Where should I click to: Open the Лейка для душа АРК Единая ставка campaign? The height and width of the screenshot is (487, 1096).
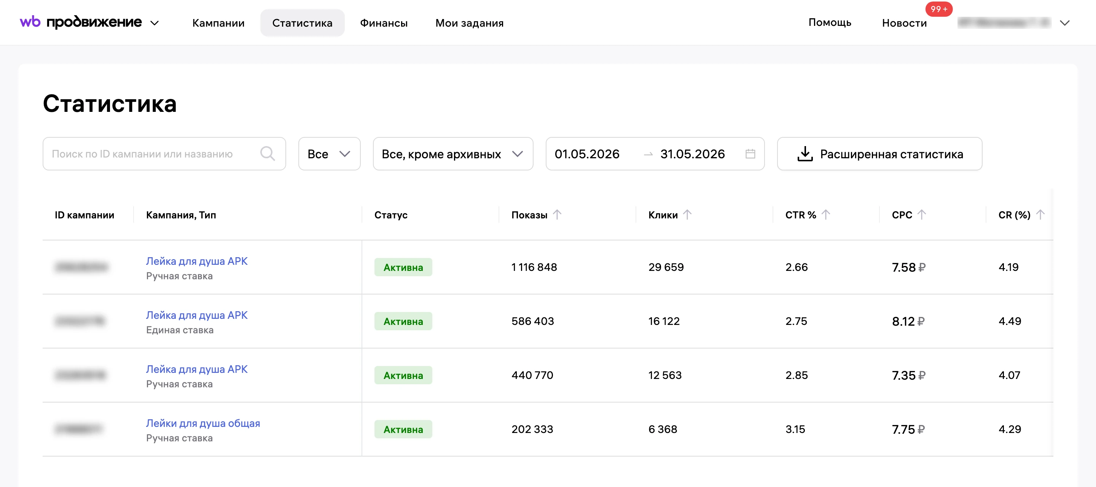(197, 315)
